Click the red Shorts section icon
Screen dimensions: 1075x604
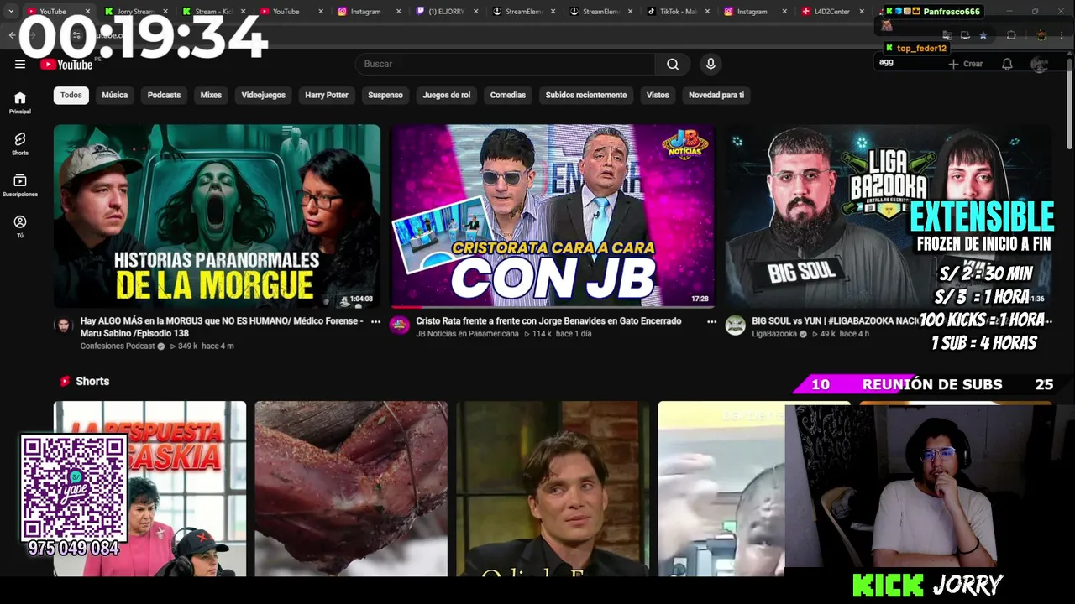click(65, 381)
